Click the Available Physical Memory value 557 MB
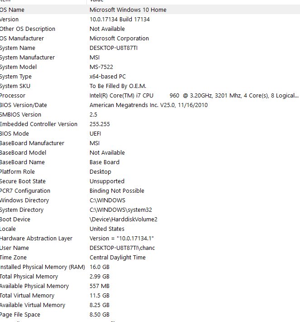 click(100, 286)
